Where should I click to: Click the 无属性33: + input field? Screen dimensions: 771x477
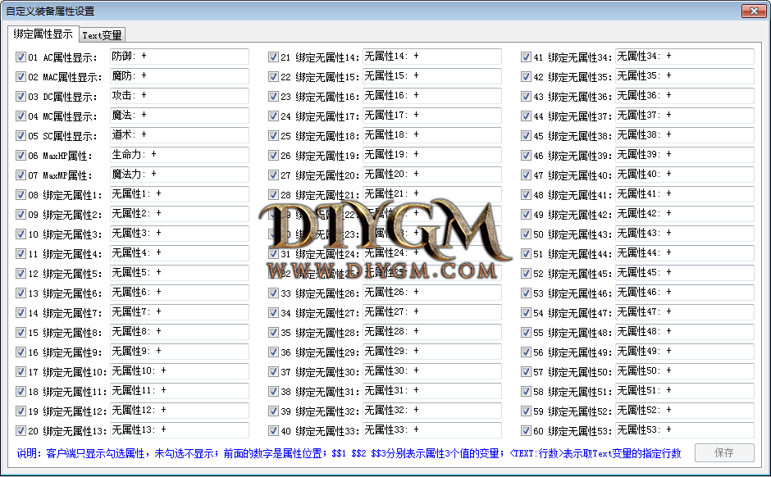point(432,429)
